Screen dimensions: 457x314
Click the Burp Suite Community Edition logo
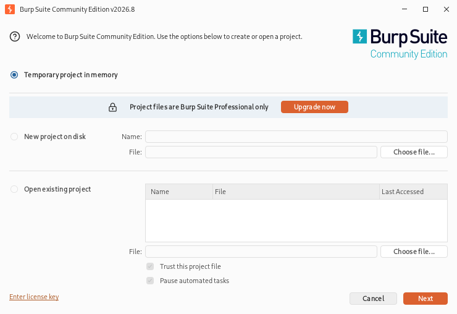400,44
